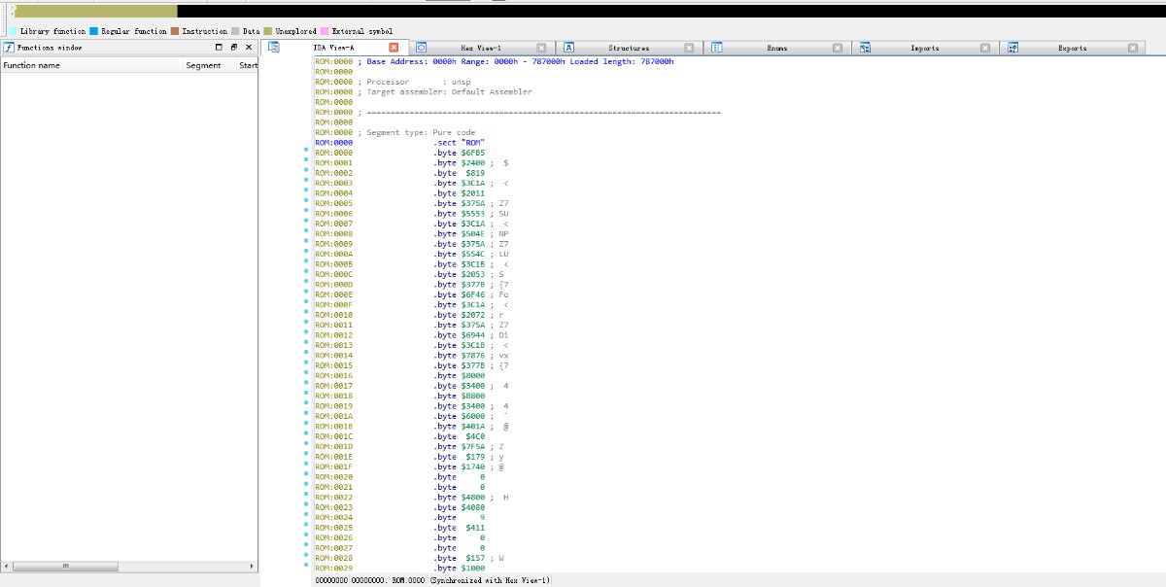The width and height of the screenshot is (1166, 587).
Task: Click gutter dot beside ROM:0016
Action: [x=306, y=374]
